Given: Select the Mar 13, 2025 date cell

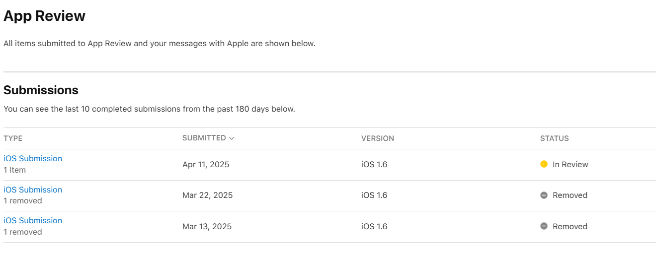Looking at the screenshot, I should [207, 227].
